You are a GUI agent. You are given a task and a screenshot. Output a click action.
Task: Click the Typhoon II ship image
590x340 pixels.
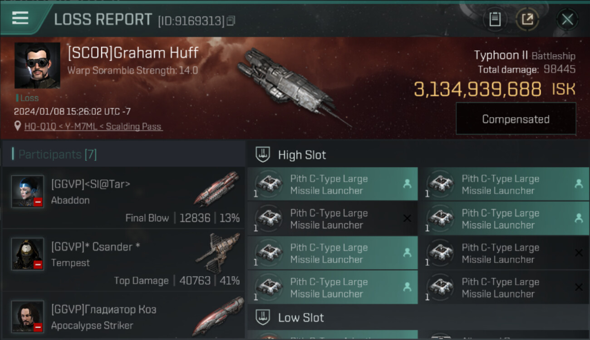point(290,86)
